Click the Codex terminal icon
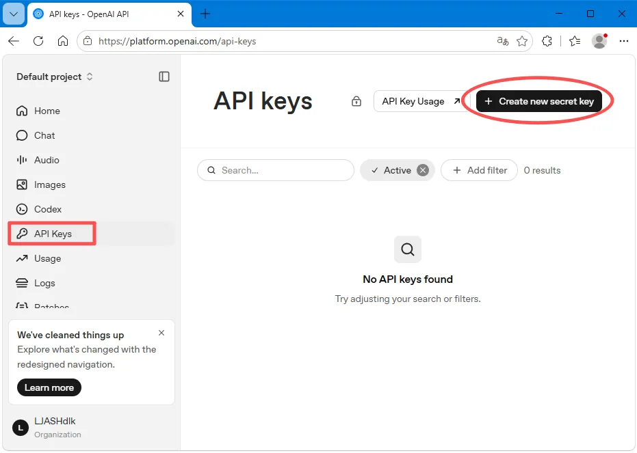 [22, 209]
